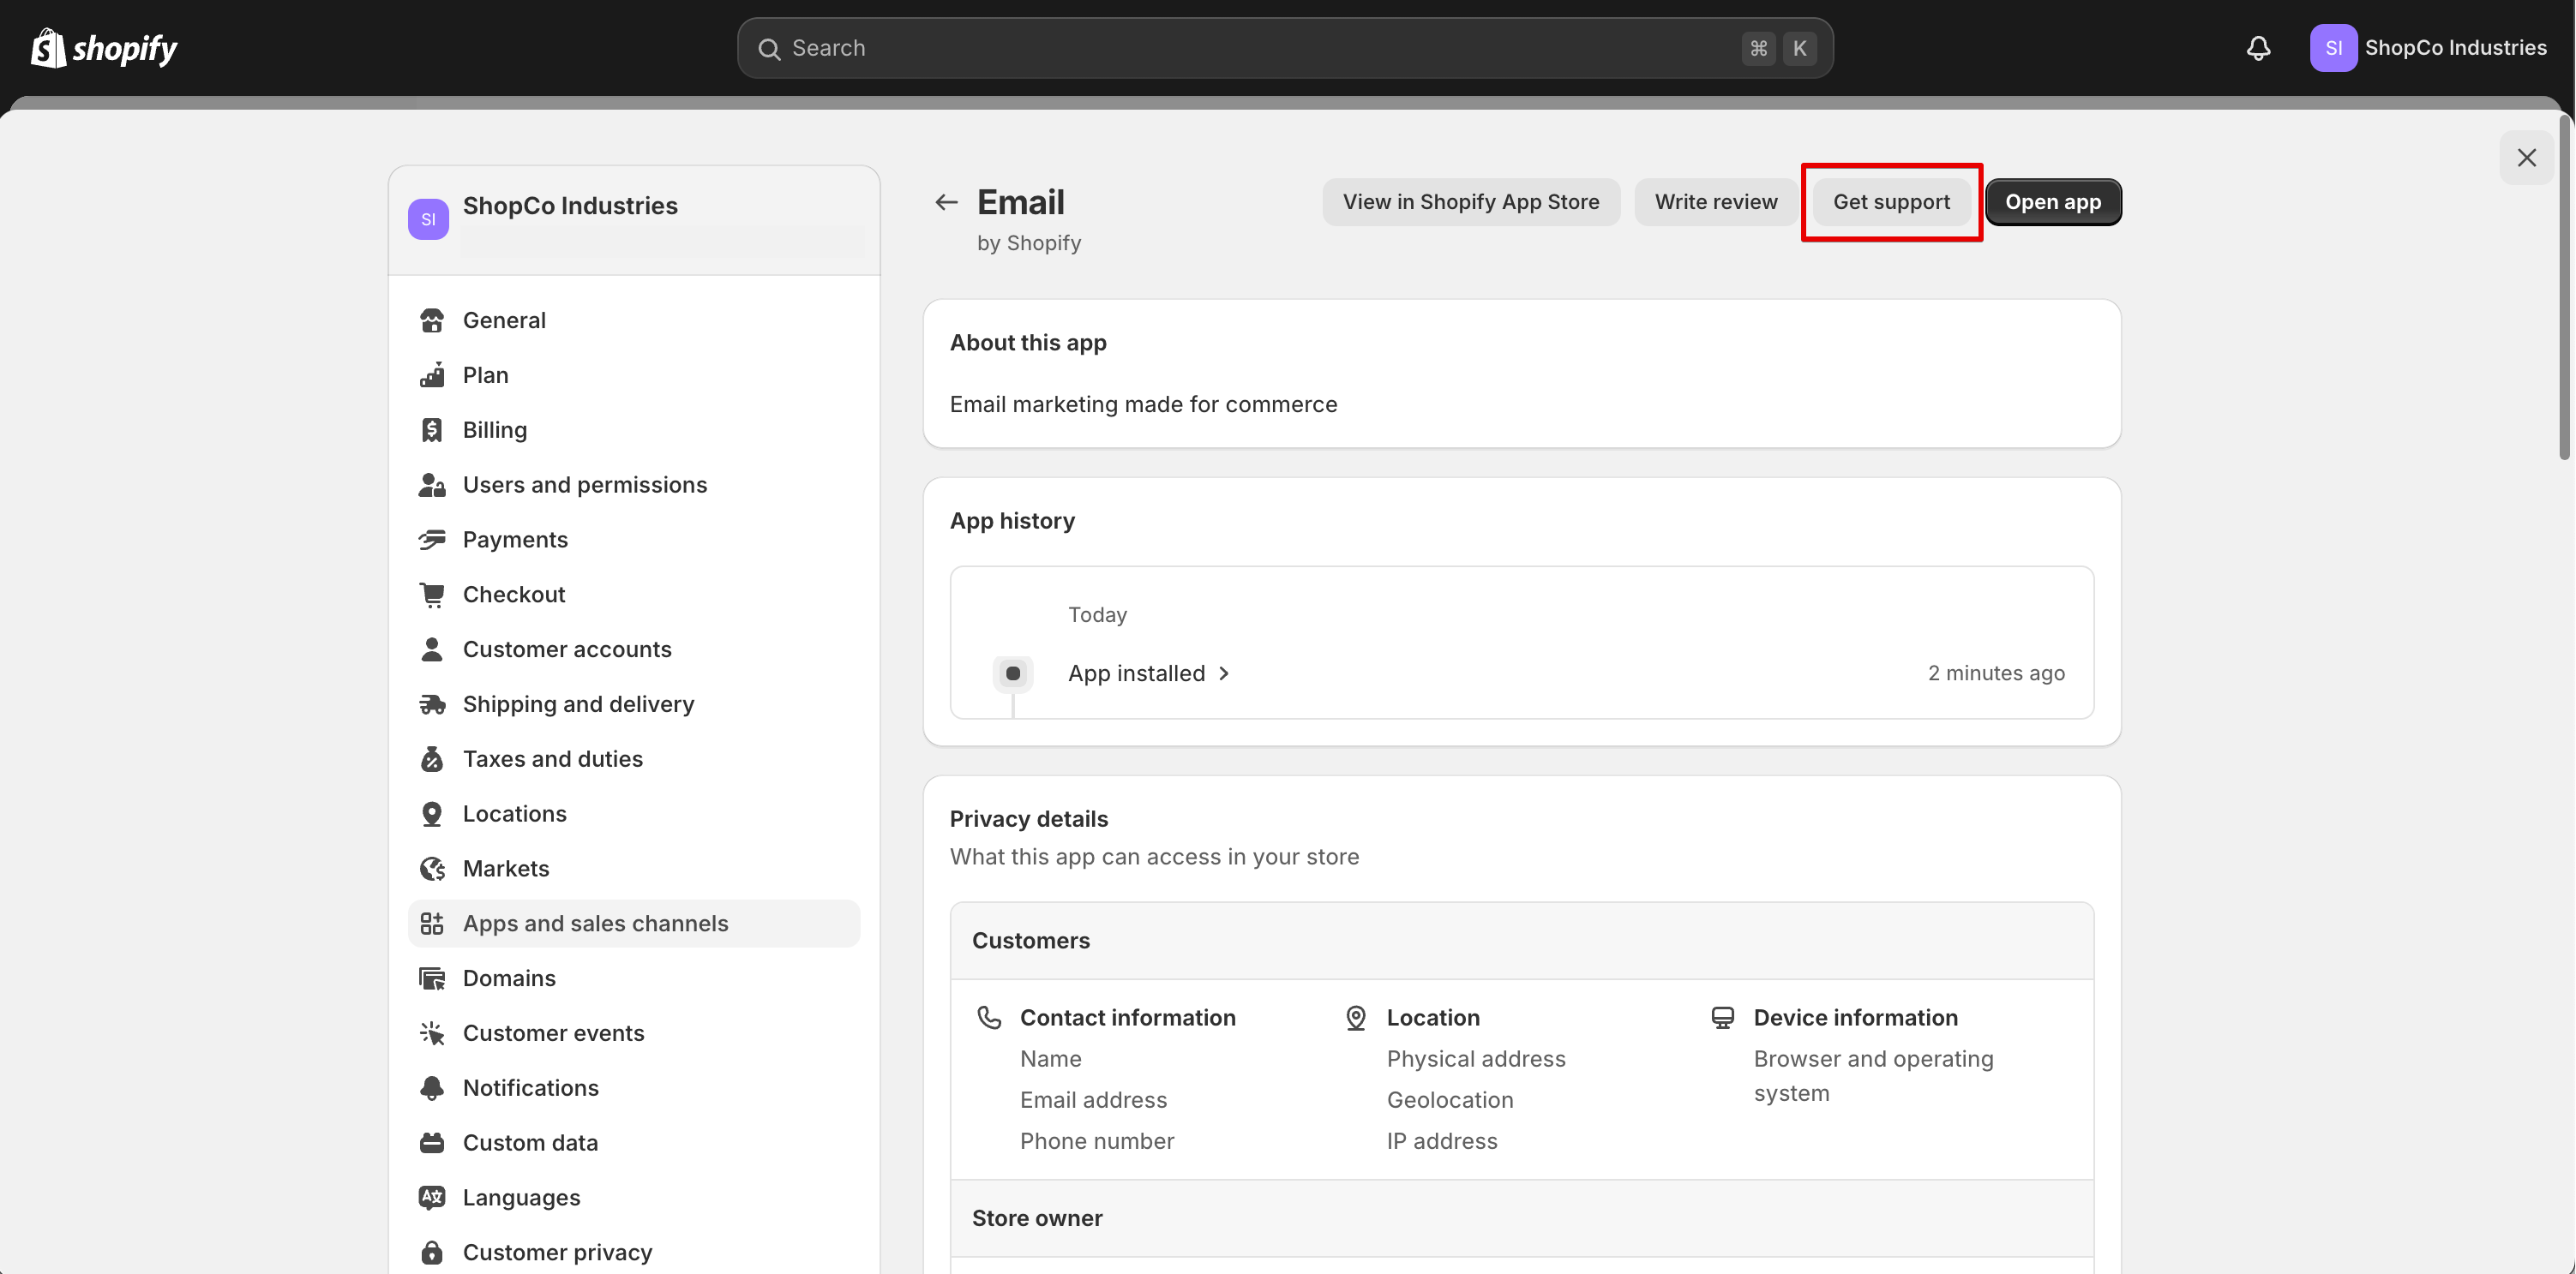
Task: Select the Languages icon in sidebar
Action: pyautogui.click(x=432, y=1197)
